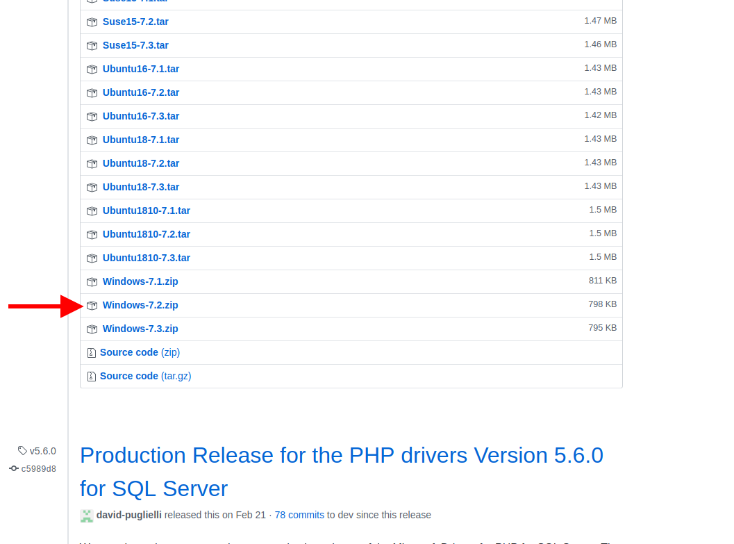Click the package icon beside Ubuntu16-7.1.tar
This screenshot has height=544, width=734.
pos(92,69)
